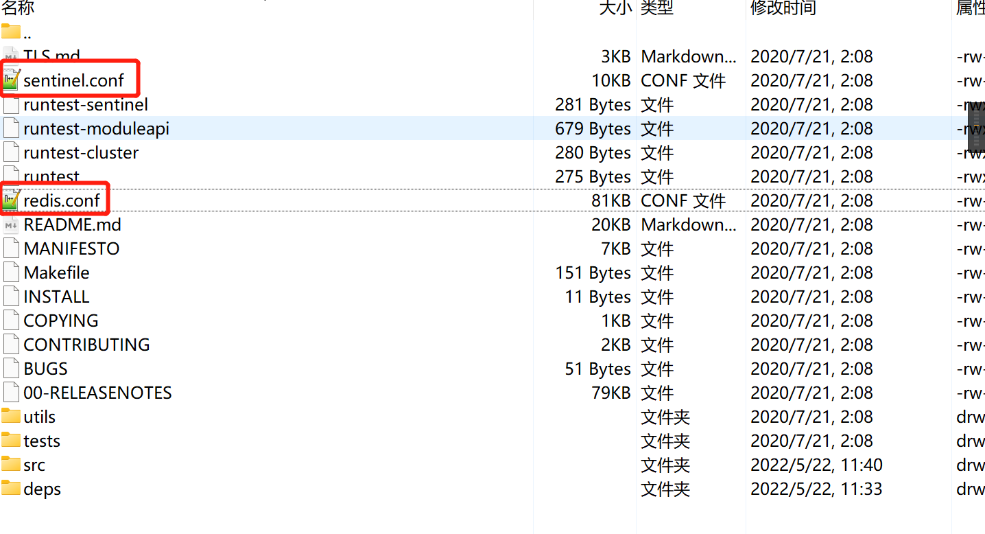Click the date "2022/5/22, 11:40"
Screen dimensions: 985x534
[x=816, y=465]
